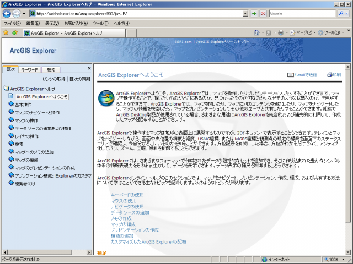
Task: Click the book icon beside データソースの追加および操作
Action: coord(11,127)
